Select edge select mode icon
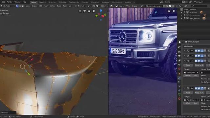Viewport: 210px width, 118px height. click(x=20, y=6)
